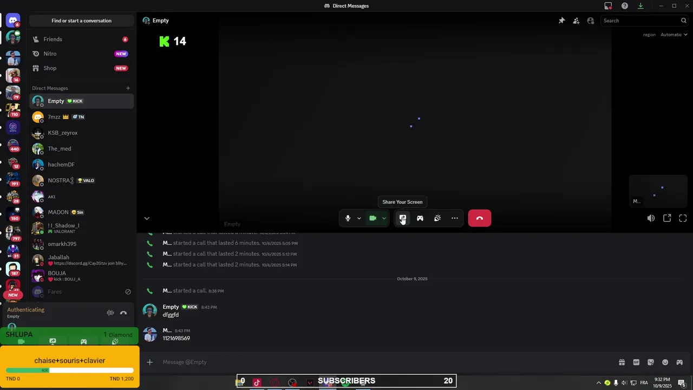The height and width of the screenshot is (390, 693).
Task: Show the user profile icon in the header
Action: (x=591, y=21)
